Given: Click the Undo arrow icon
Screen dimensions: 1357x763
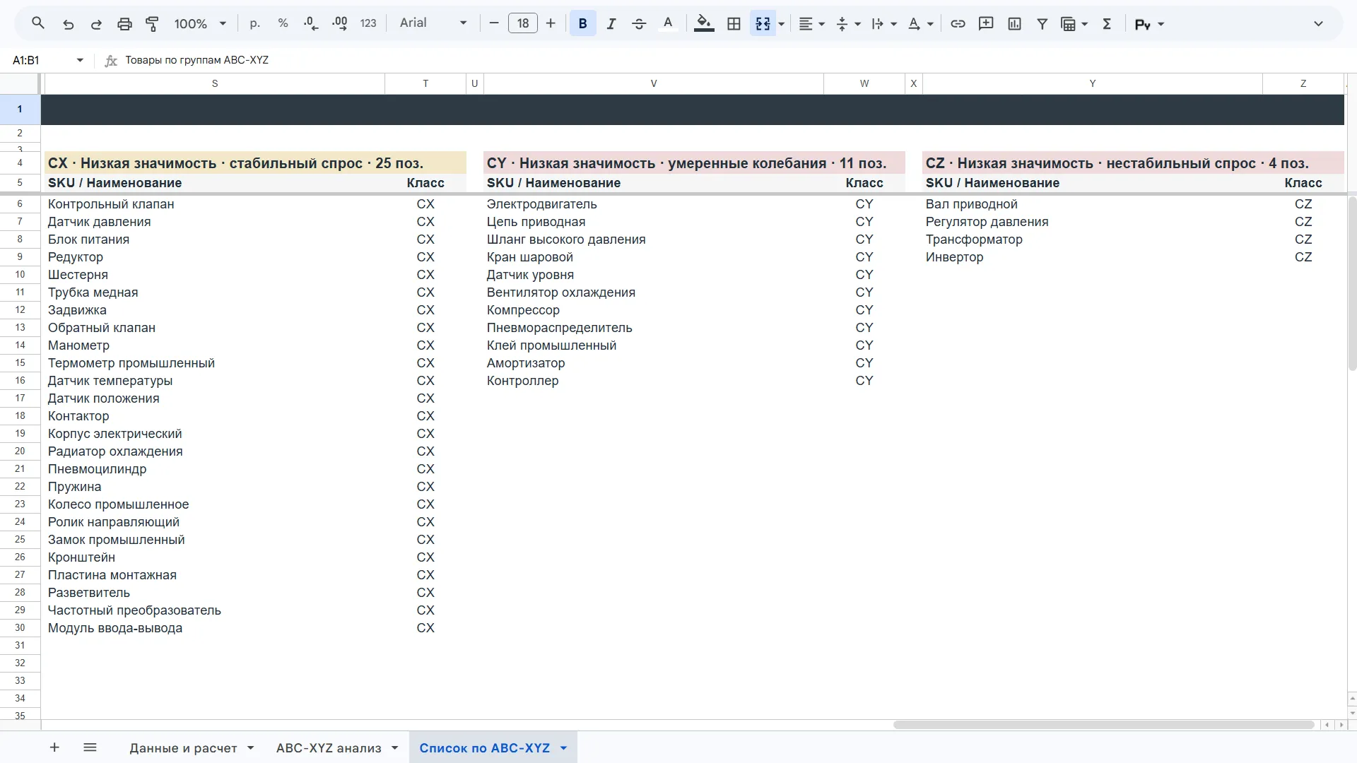Looking at the screenshot, I should (69, 24).
